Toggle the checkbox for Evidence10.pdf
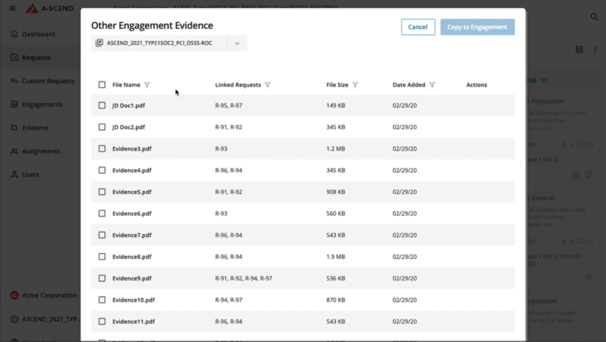Image resolution: width=606 pixels, height=342 pixels. tap(102, 299)
